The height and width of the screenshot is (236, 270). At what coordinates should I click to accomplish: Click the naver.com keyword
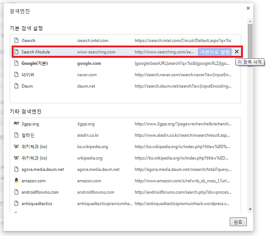click(x=87, y=75)
